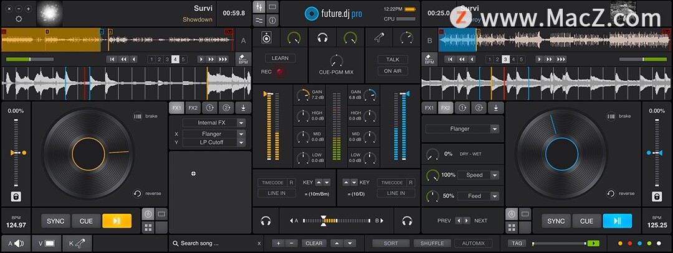Play or pause deck B
The image size is (673, 253).
click(618, 221)
